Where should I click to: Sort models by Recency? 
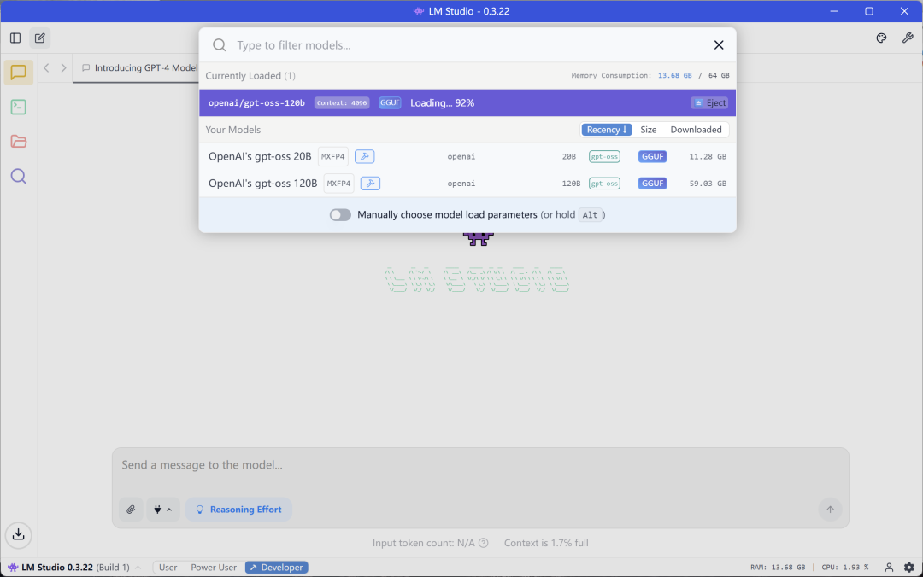coord(606,130)
